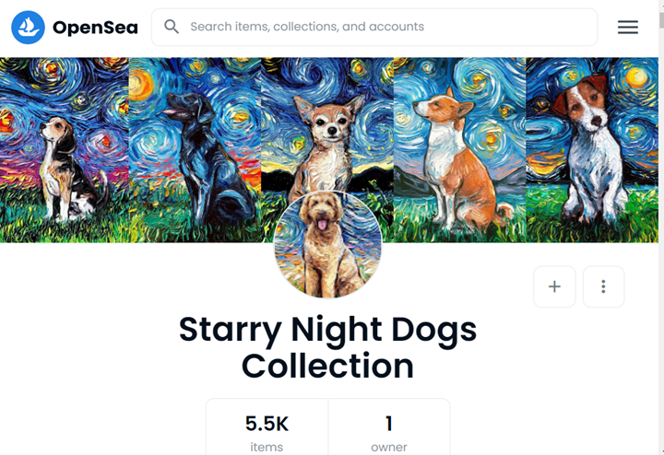Click the 1 owner count
The image size is (664, 455).
388,424
